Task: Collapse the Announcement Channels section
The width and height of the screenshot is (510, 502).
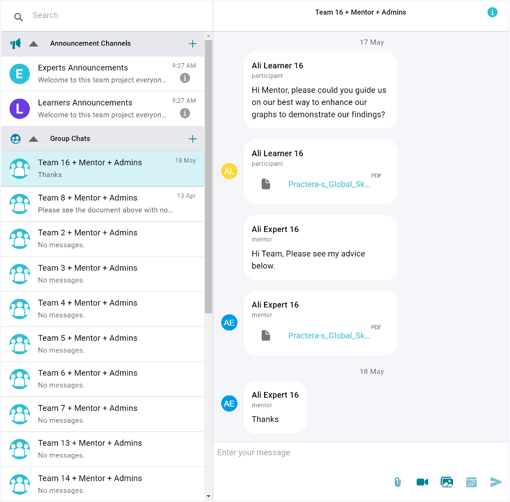Action: (33, 43)
